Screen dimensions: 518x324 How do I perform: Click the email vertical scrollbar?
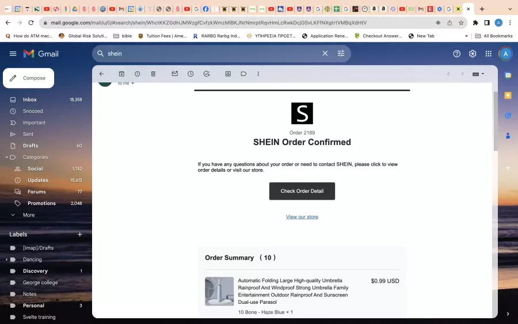[x=495, y=121]
